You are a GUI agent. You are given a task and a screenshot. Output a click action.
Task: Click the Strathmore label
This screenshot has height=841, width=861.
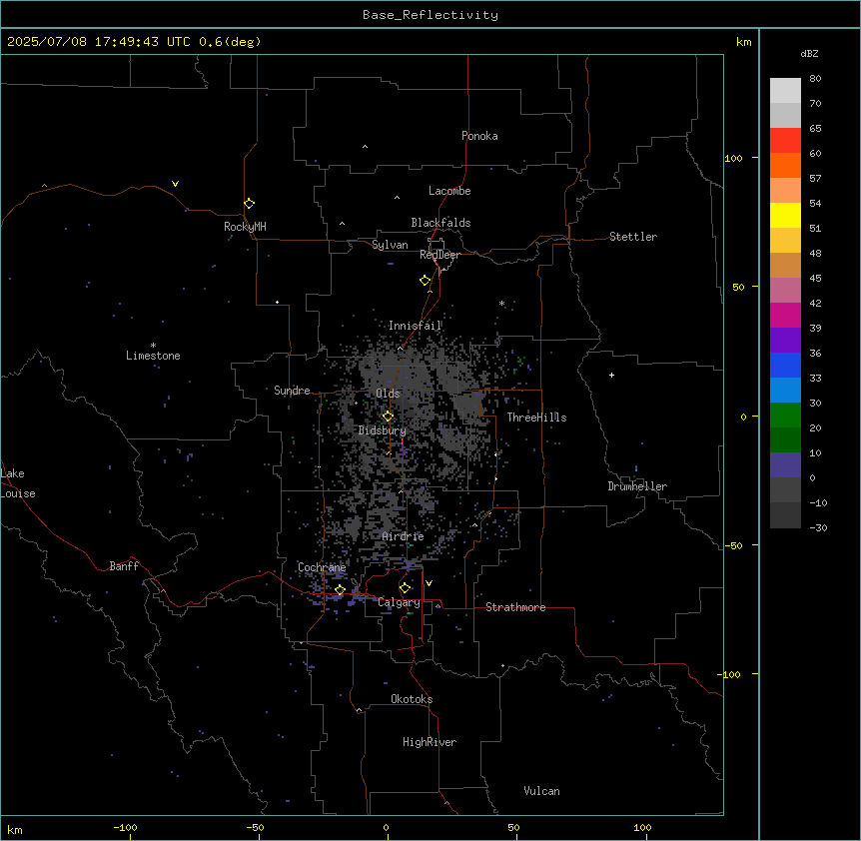[x=515, y=607]
